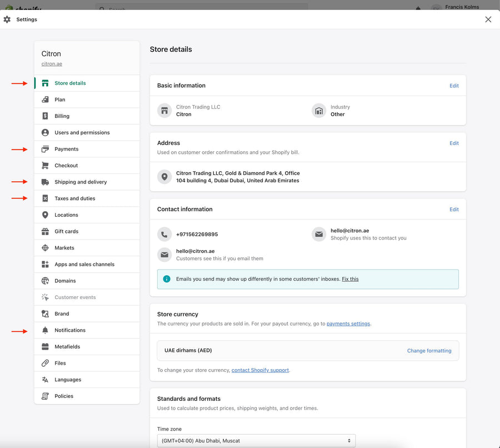Go to Metafields settings
This screenshot has height=448, width=500.
(87, 347)
